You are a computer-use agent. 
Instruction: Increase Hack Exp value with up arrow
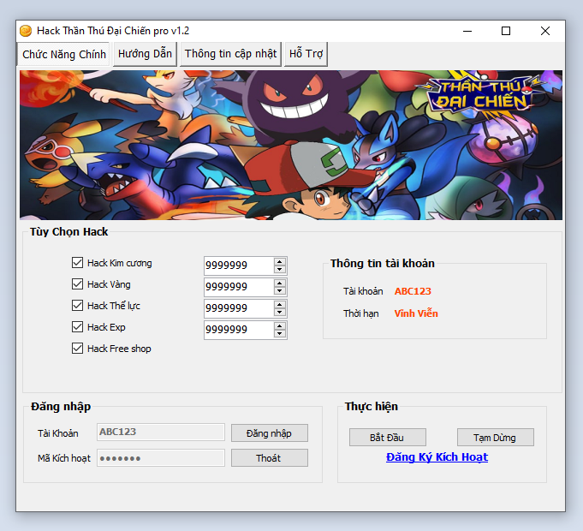point(280,325)
